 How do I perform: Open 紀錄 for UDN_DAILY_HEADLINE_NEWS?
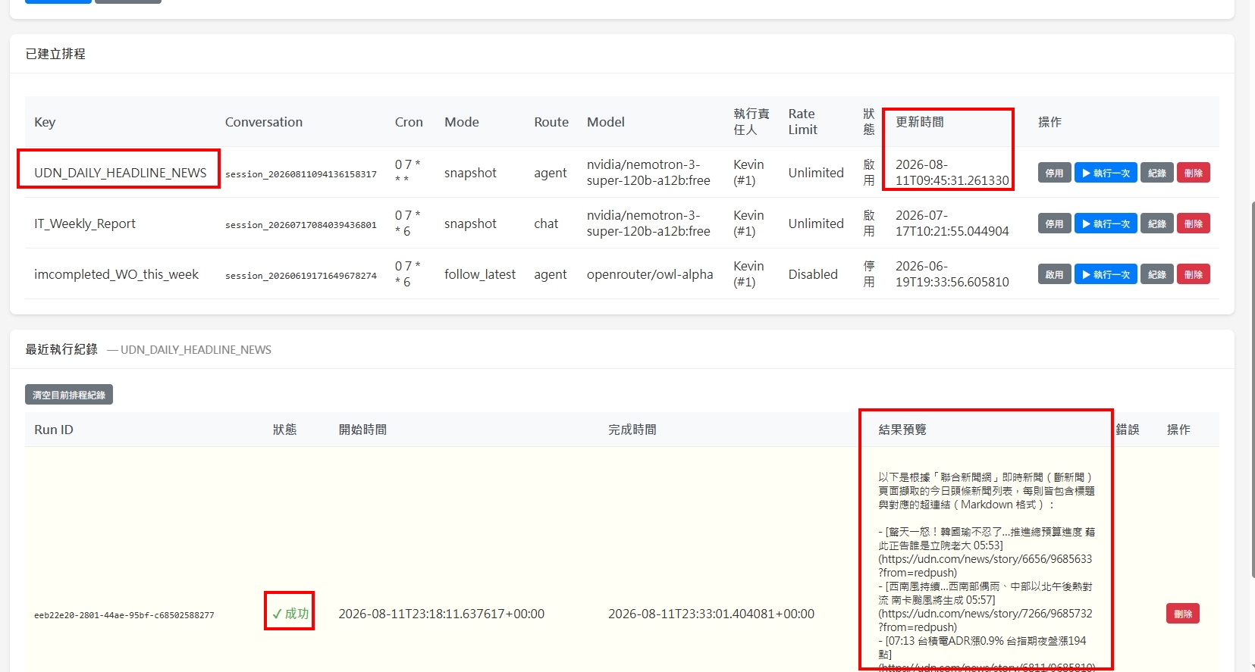pyautogui.click(x=1157, y=173)
